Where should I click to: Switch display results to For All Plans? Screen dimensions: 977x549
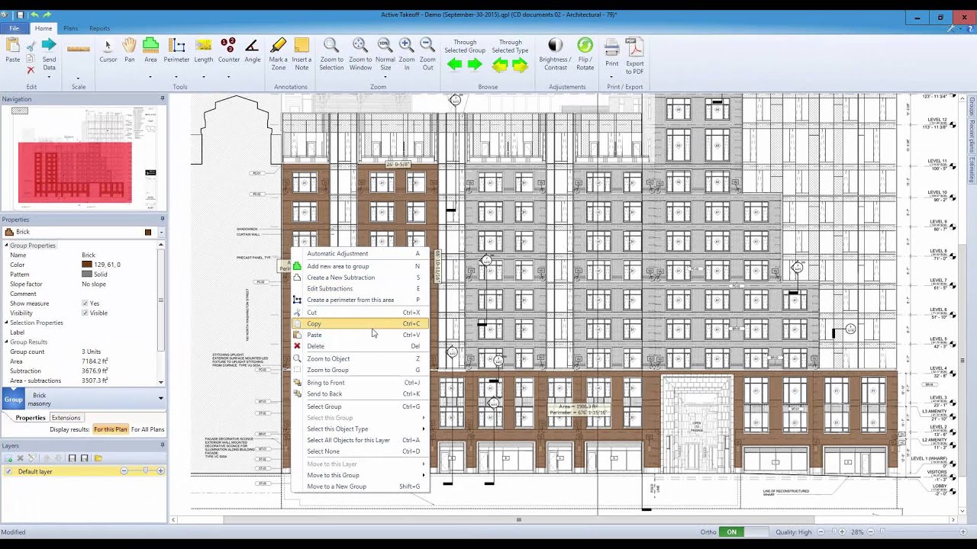(147, 429)
